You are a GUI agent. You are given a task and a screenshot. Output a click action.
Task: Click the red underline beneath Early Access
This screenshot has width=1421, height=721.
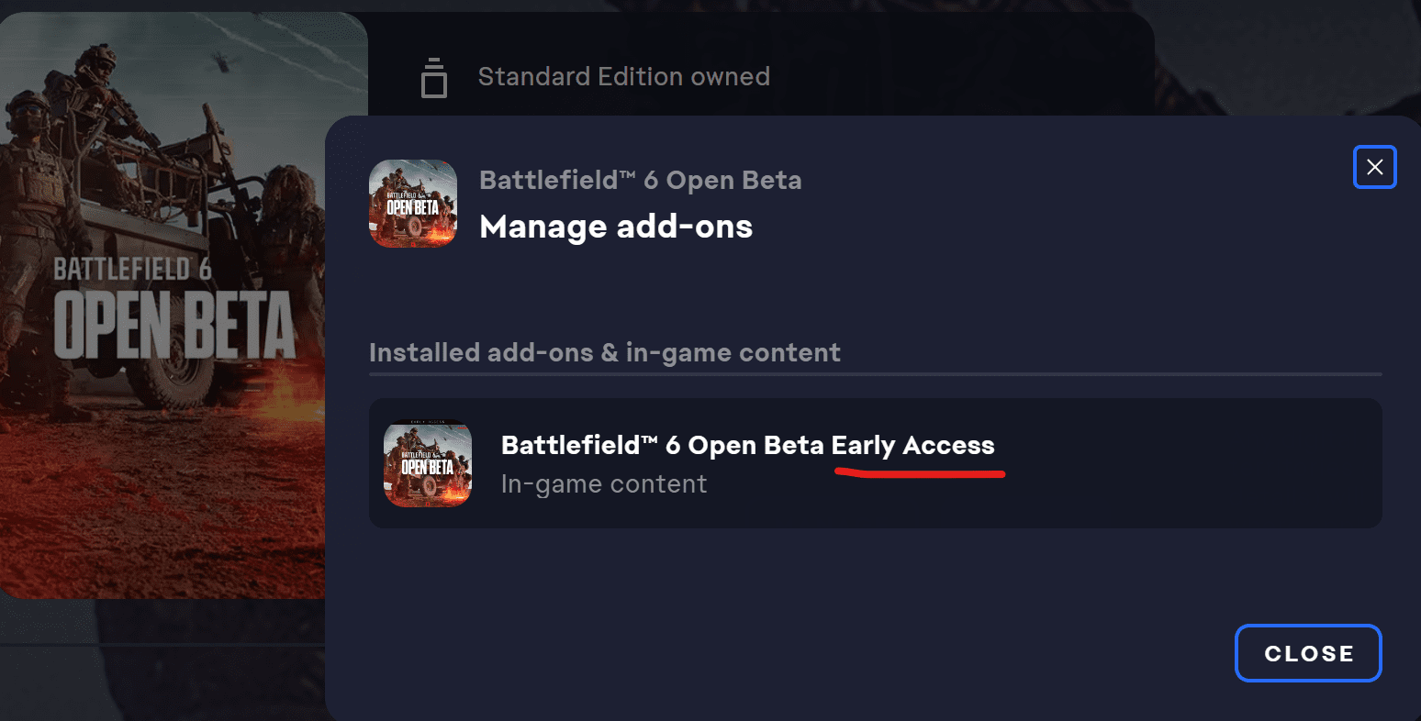(920, 473)
